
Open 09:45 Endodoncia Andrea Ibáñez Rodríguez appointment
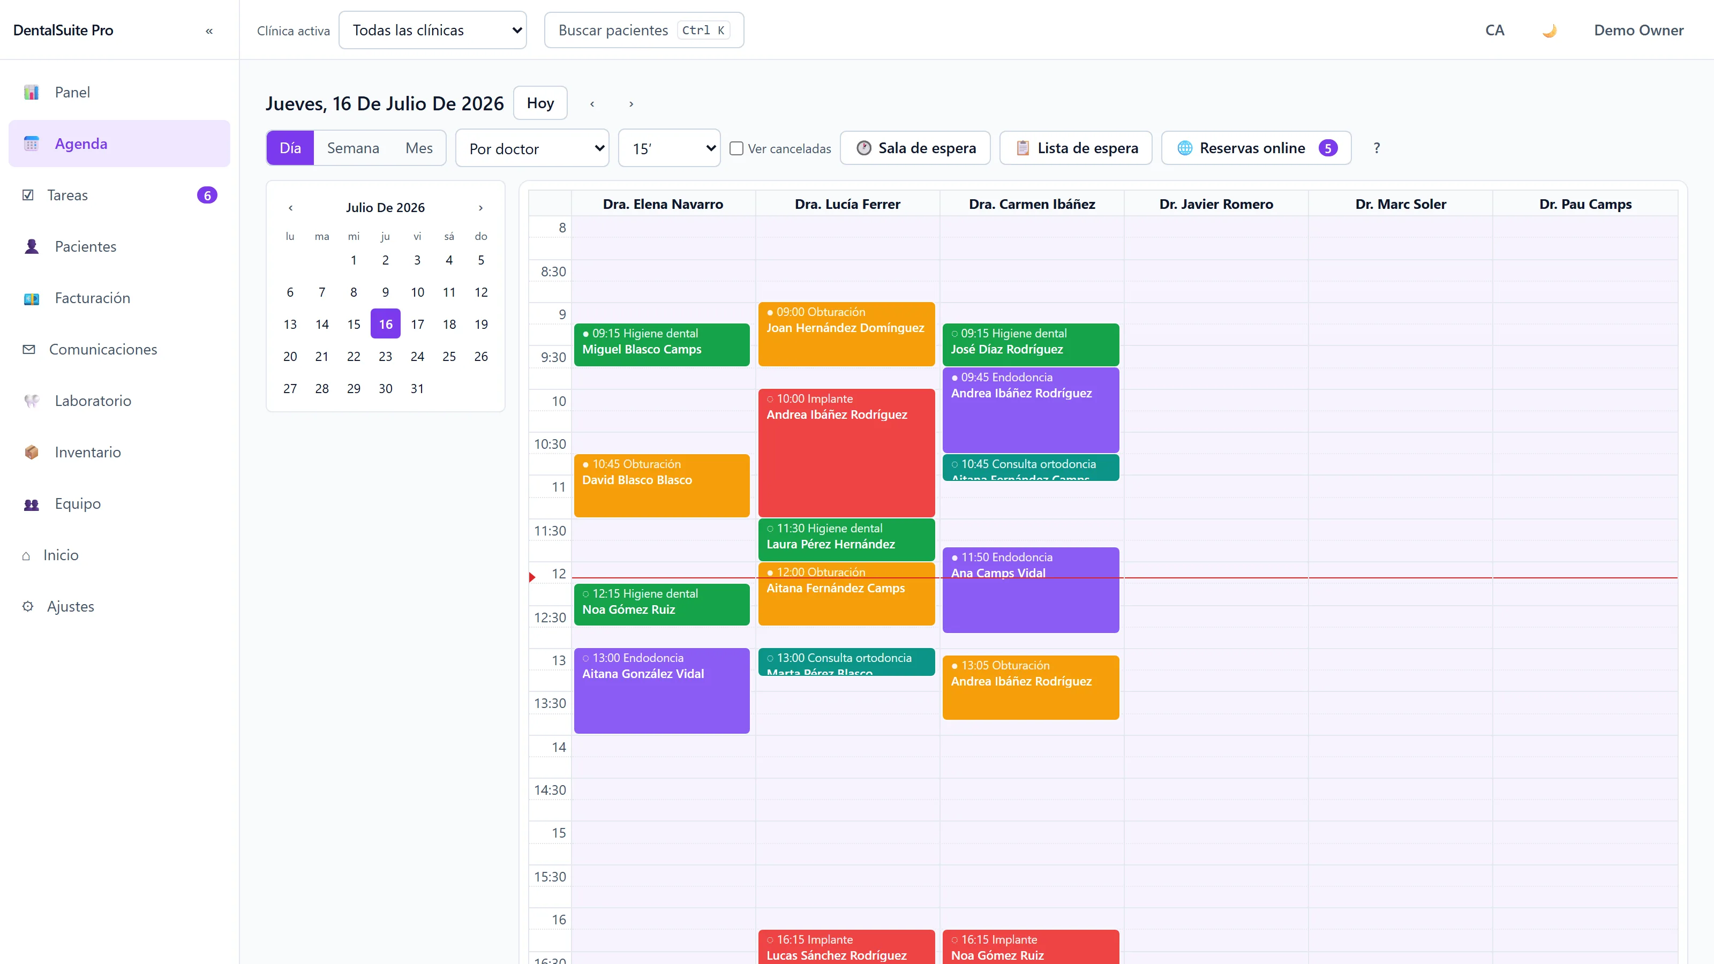coord(1031,410)
